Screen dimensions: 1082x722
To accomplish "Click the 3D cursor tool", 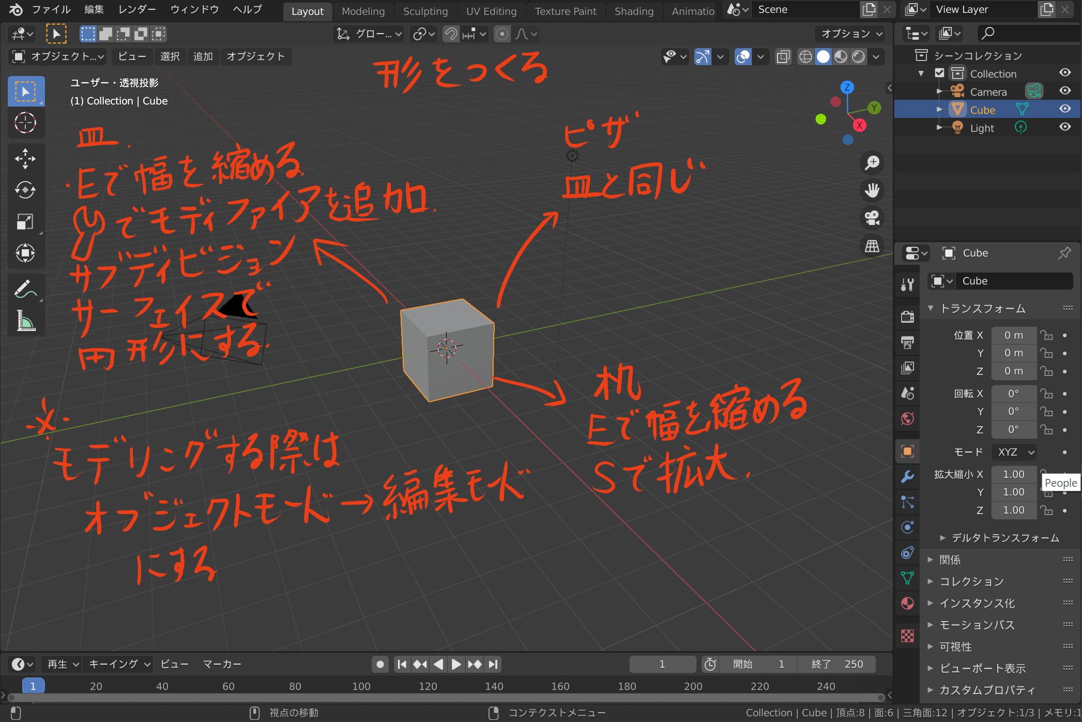I will 25,123.
